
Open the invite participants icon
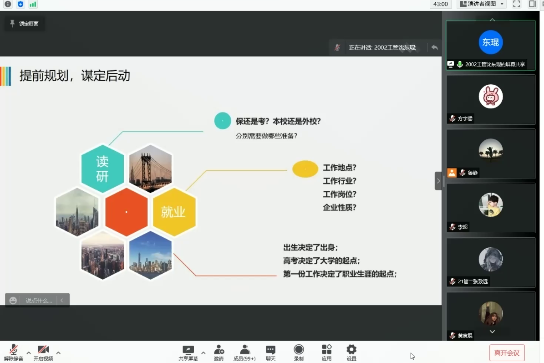[x=219, y=350]
